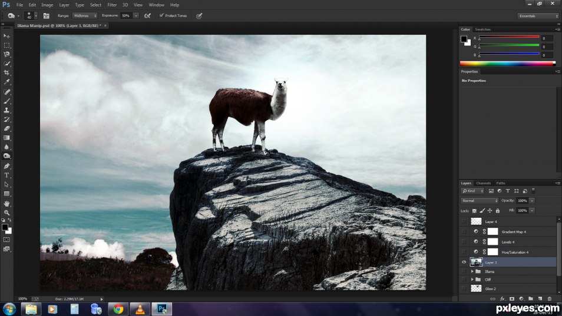
Task: Open the layer Kind filter dropdown
Action: point(473,191)
